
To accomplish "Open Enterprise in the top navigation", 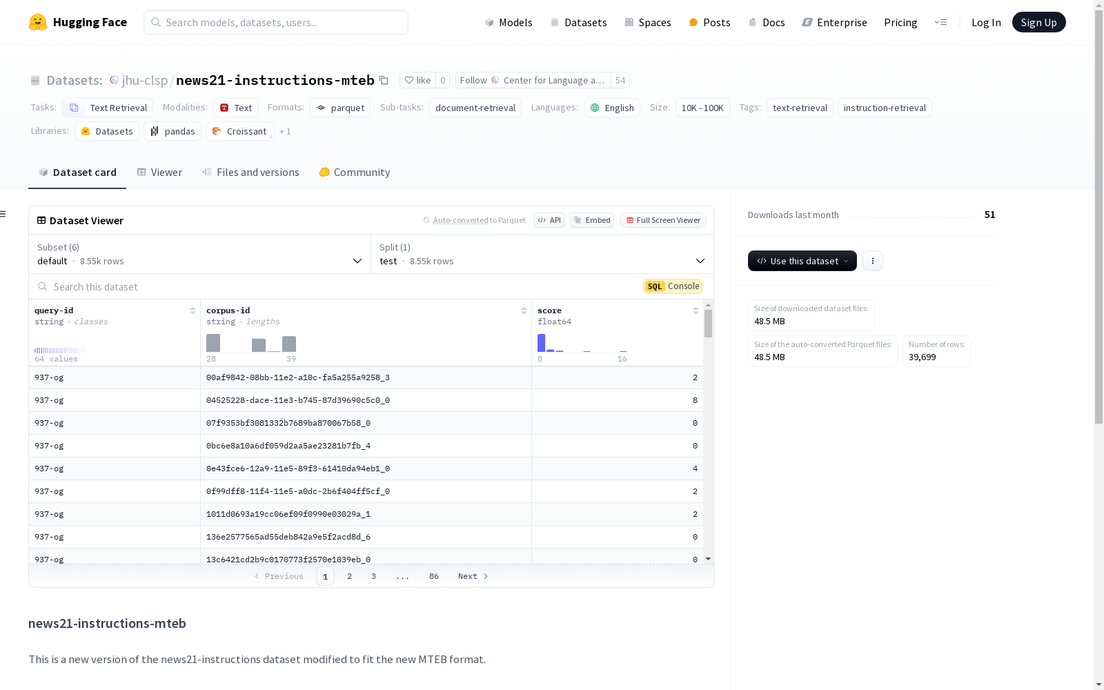I will coord(835,22).
